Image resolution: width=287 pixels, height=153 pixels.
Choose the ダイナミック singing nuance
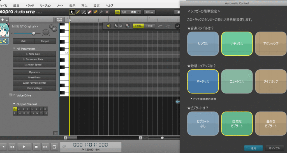click(x=271, y=81)
